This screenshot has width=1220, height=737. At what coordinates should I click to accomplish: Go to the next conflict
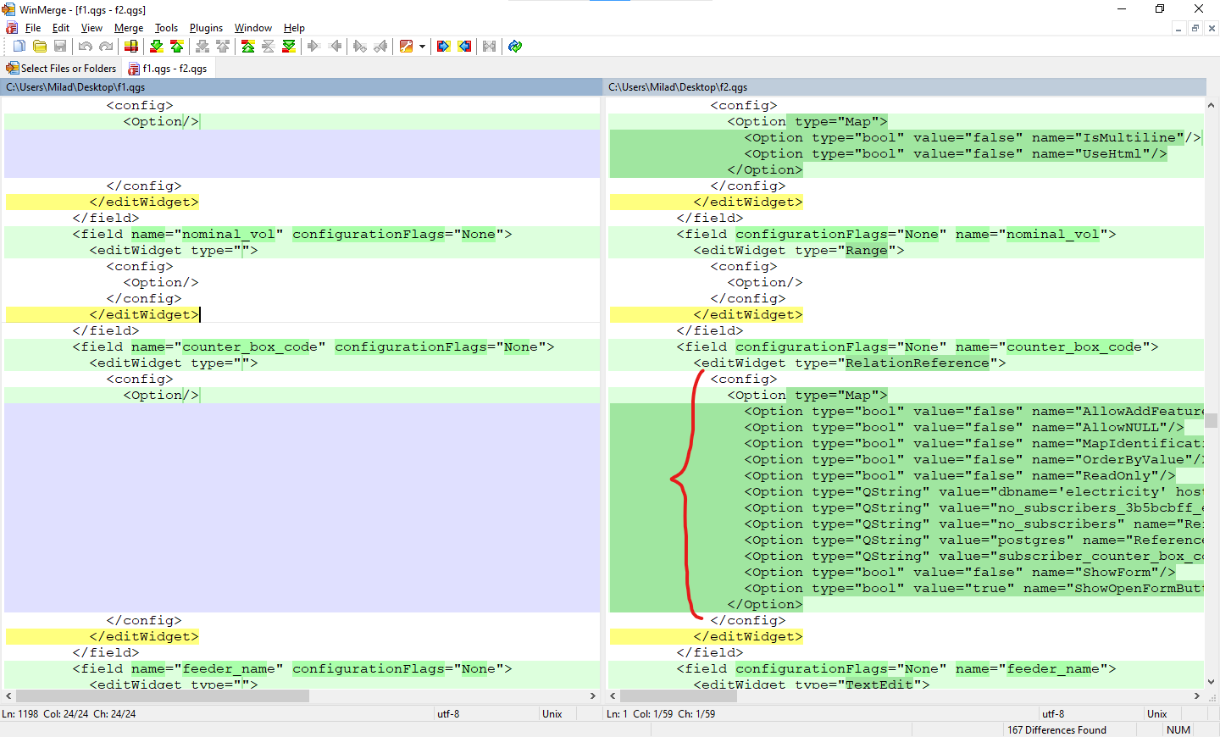tap(202, 46)
